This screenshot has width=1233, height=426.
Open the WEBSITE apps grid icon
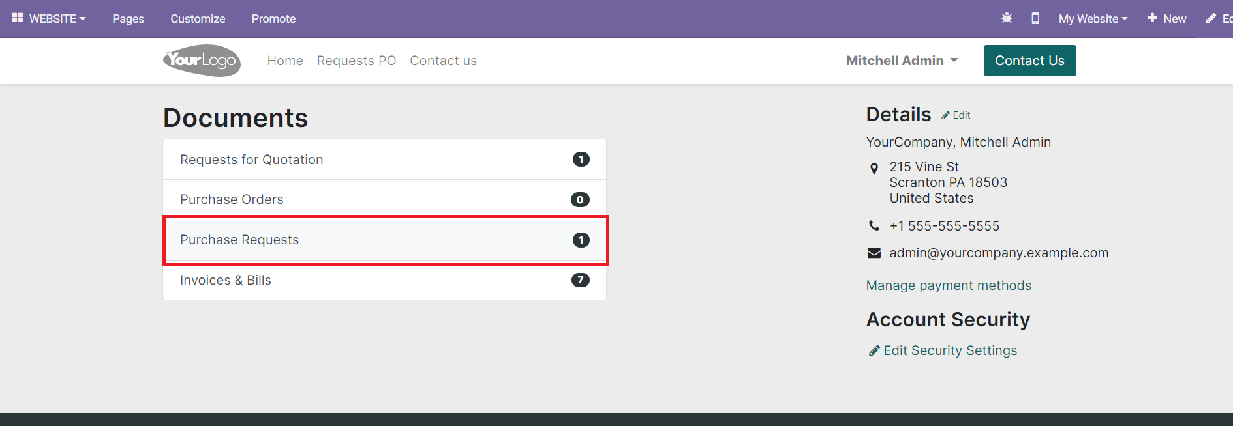coord(18,18)
